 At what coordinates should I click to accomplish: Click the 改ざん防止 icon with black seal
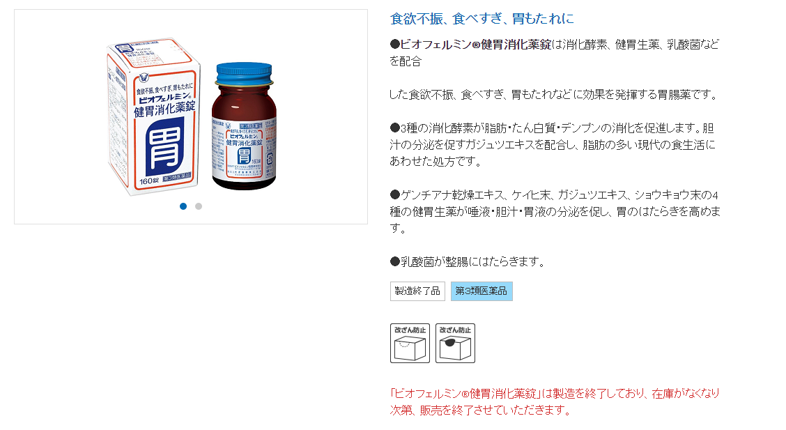(455, 344)
